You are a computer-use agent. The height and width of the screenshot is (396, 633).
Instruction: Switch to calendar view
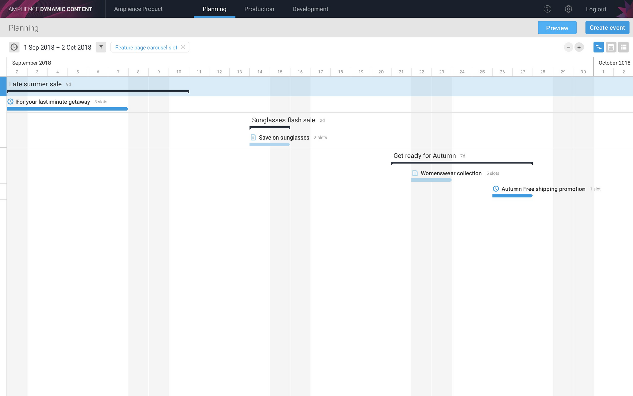tap(611, 47)
